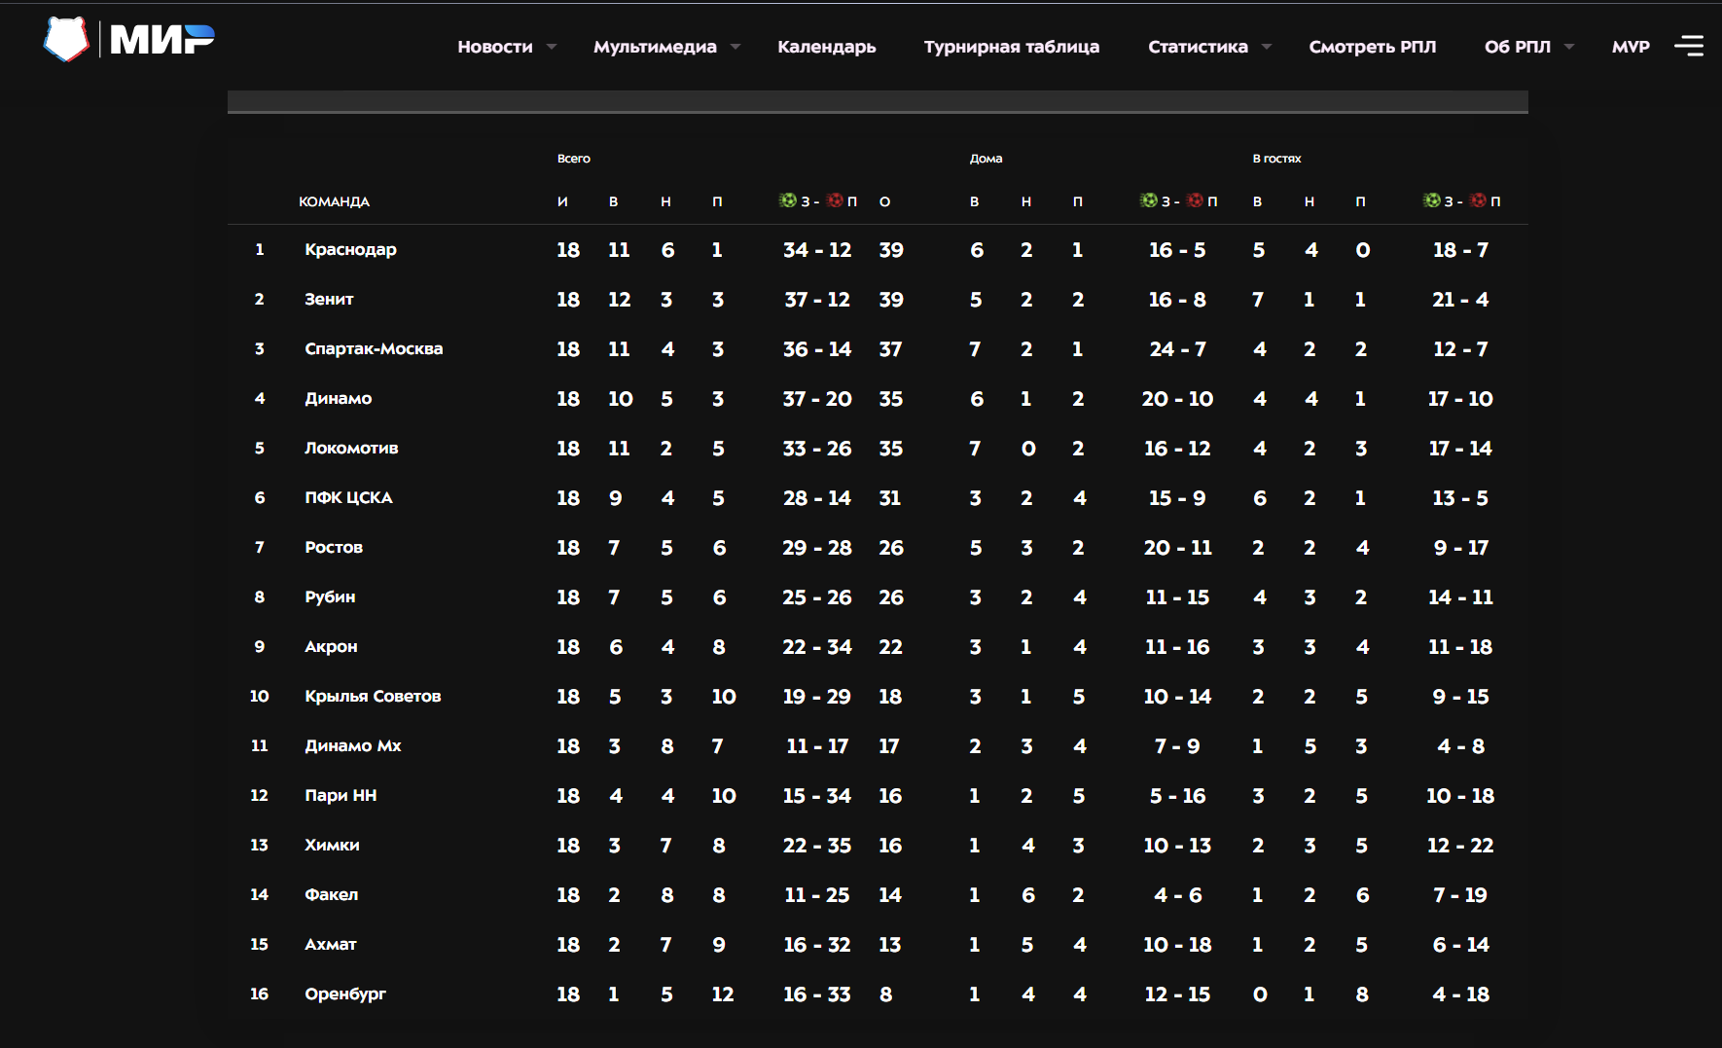Image resolution: width=1722 pixels, height=1048 pixels.
Task: Open the Пари НН team link
Action: (341, 796)
